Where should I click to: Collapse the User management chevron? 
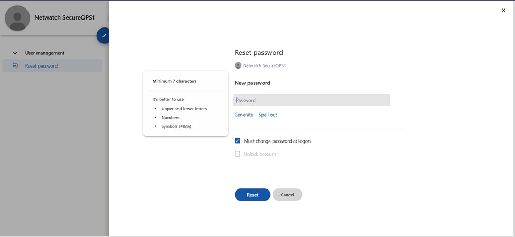click(x=15, y=53)
